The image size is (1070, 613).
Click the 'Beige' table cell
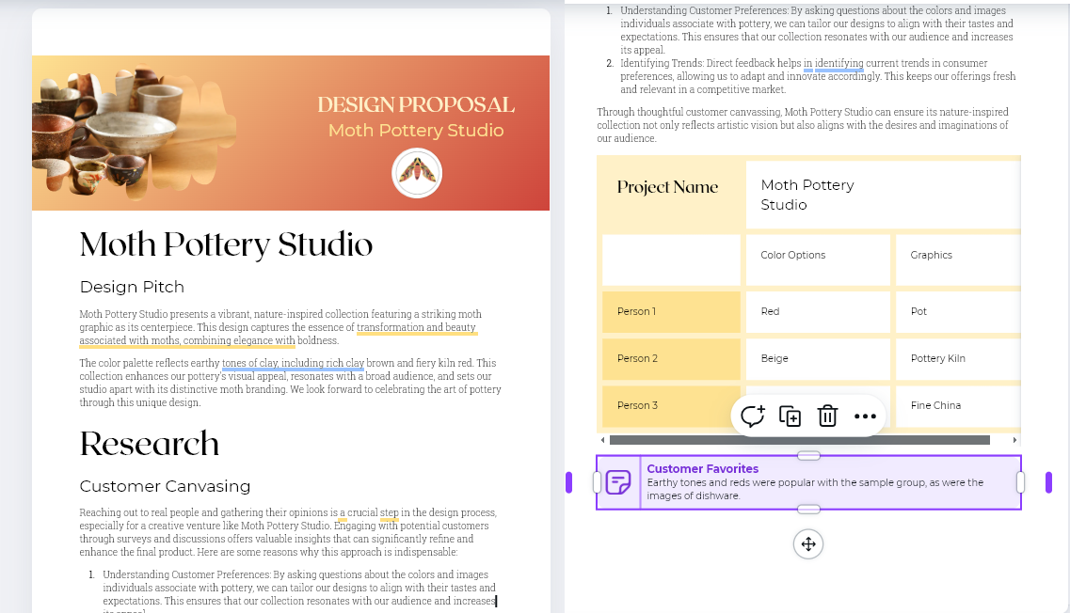click(818, 359)
